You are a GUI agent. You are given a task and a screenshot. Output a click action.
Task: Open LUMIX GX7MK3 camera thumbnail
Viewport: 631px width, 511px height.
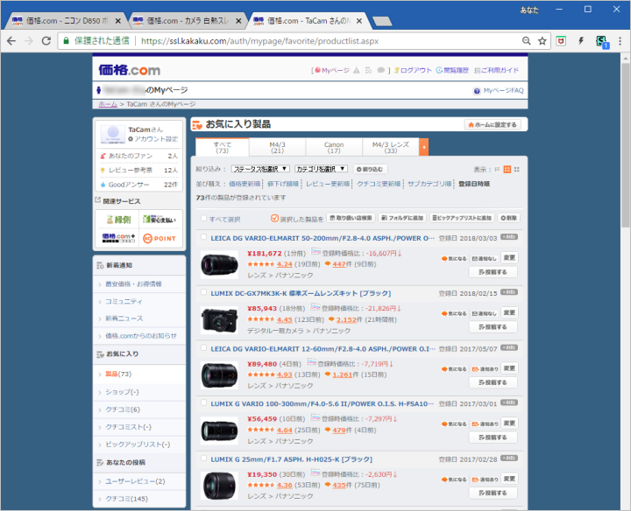(x=219, y=320)
